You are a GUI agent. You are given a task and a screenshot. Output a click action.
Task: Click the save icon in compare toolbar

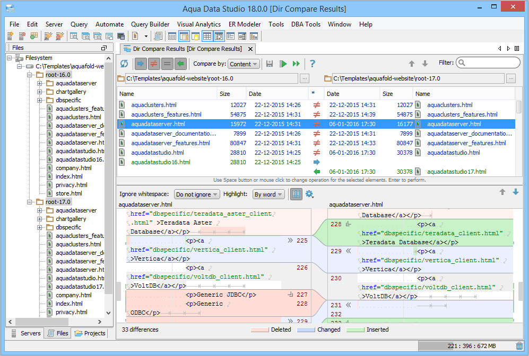pos(270,64)
